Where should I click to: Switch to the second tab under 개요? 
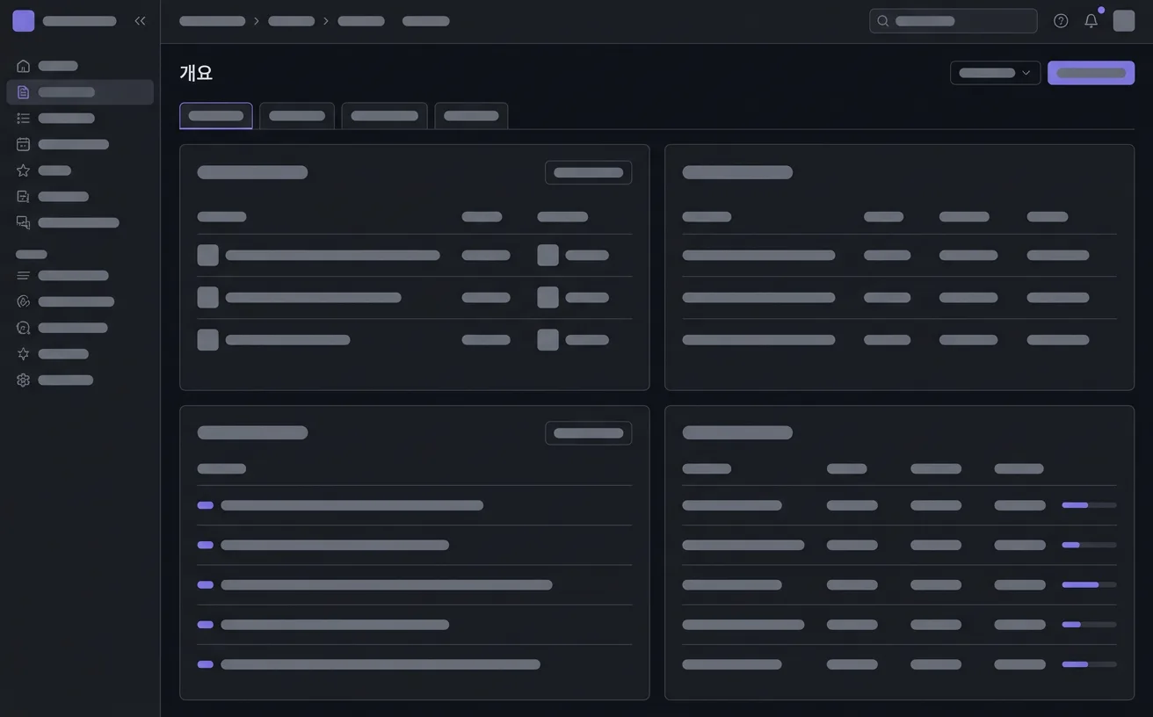(x=297, y=116)
